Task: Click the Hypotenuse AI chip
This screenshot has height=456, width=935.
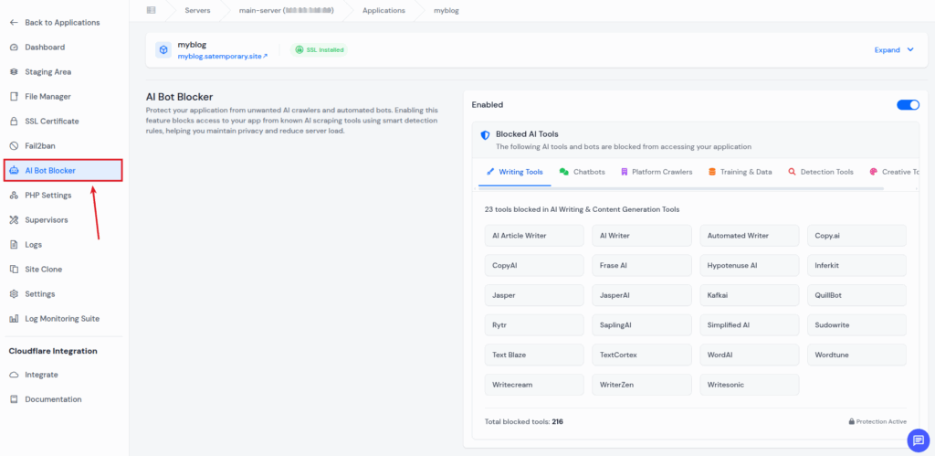Action: (x=750, y=266)
